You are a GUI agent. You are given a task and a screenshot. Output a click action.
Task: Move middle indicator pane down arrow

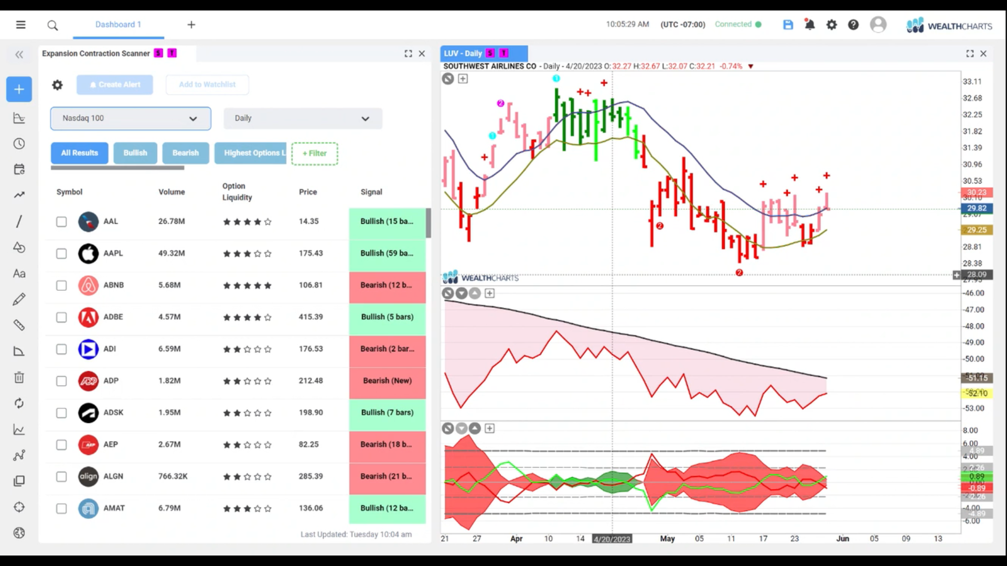pyautogui.click(x=461, y=293)
